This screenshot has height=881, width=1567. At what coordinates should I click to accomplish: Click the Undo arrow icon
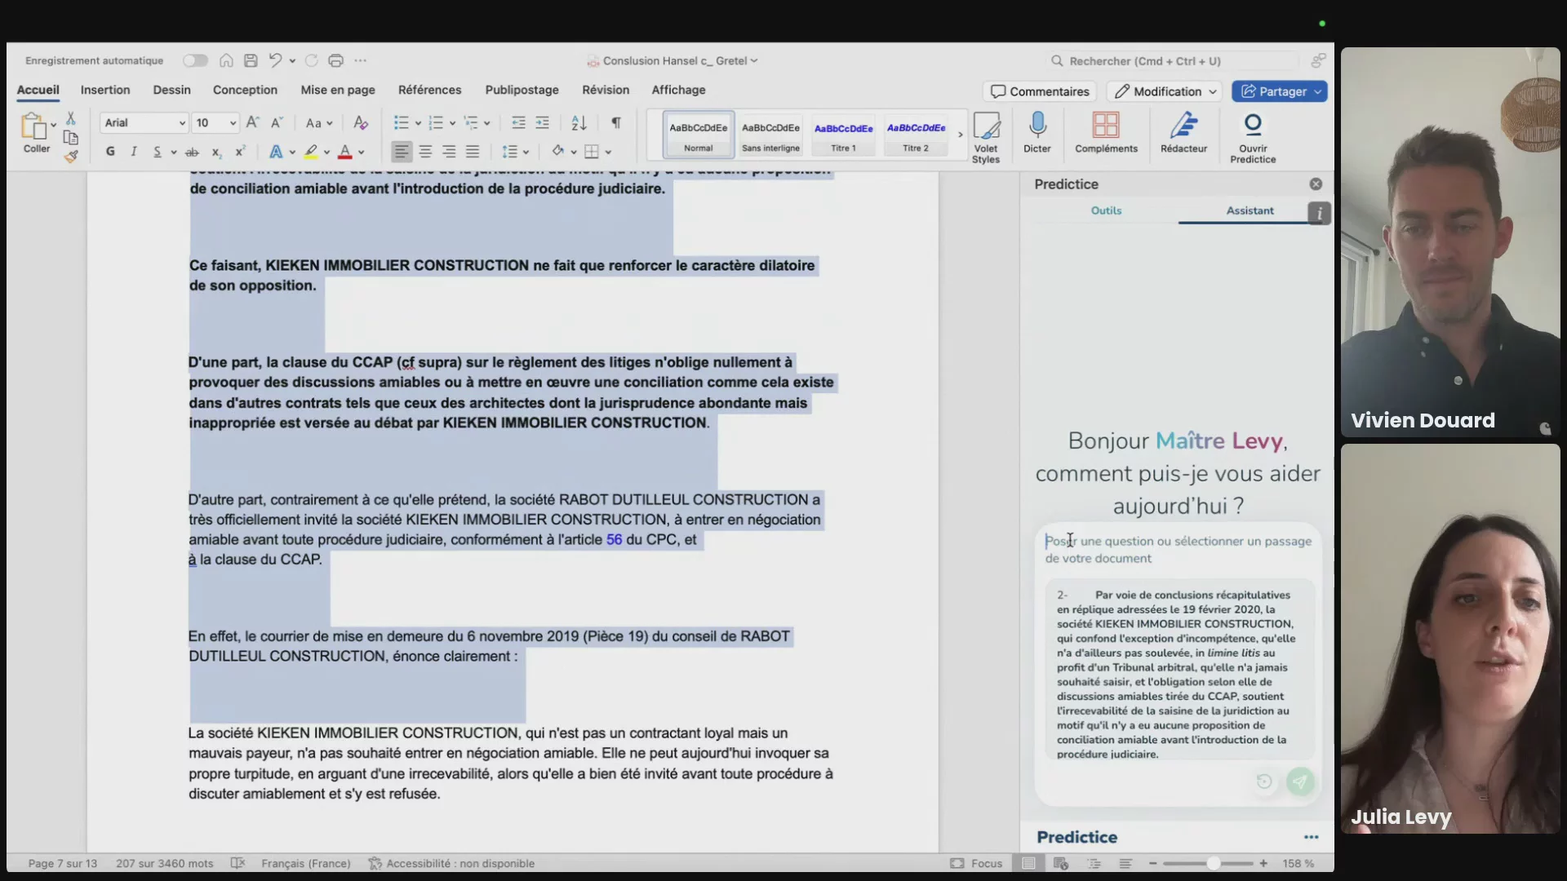(275, 60)
